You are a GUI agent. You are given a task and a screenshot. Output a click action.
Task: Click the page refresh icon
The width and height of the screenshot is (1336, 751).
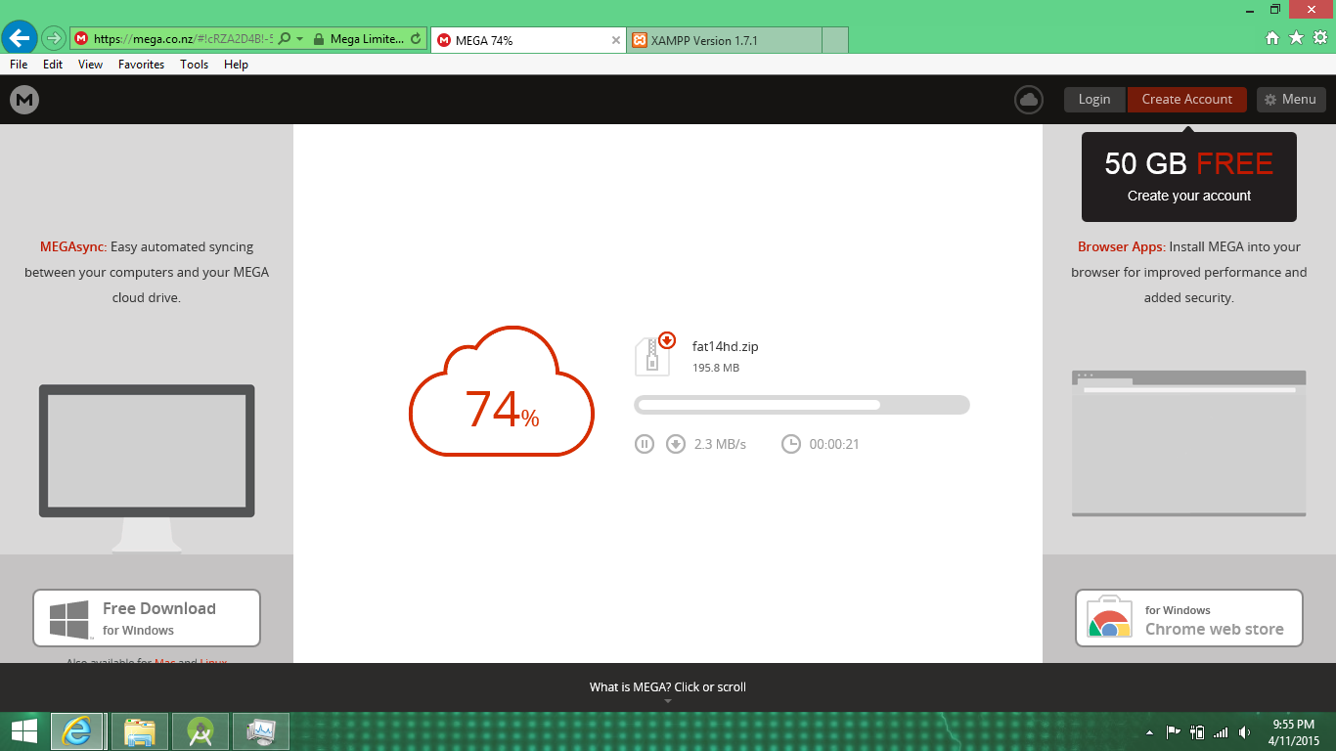(417, 39)
